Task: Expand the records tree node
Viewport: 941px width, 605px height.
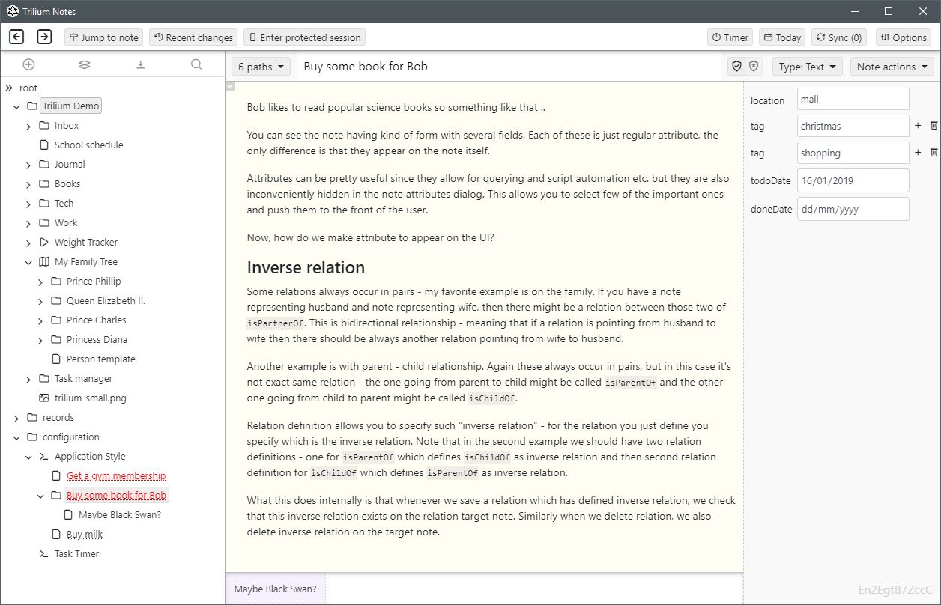Action: tap(16, 418)
